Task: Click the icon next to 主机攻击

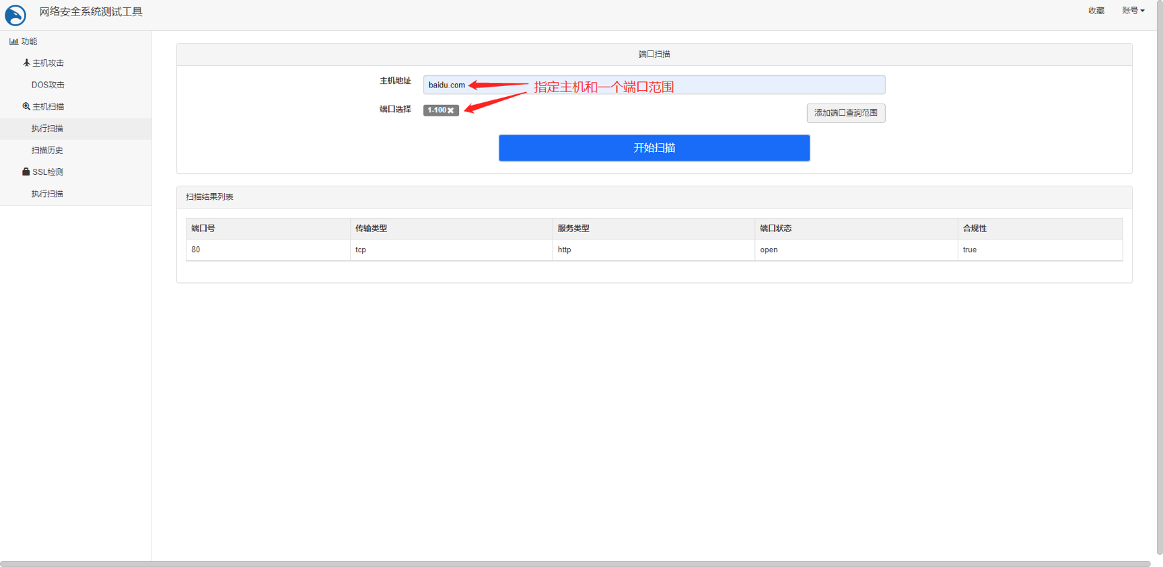Action: point(26,63)
